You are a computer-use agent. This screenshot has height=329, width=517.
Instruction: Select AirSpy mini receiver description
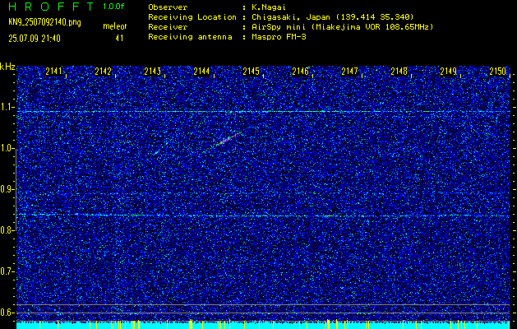click(342, 27)
